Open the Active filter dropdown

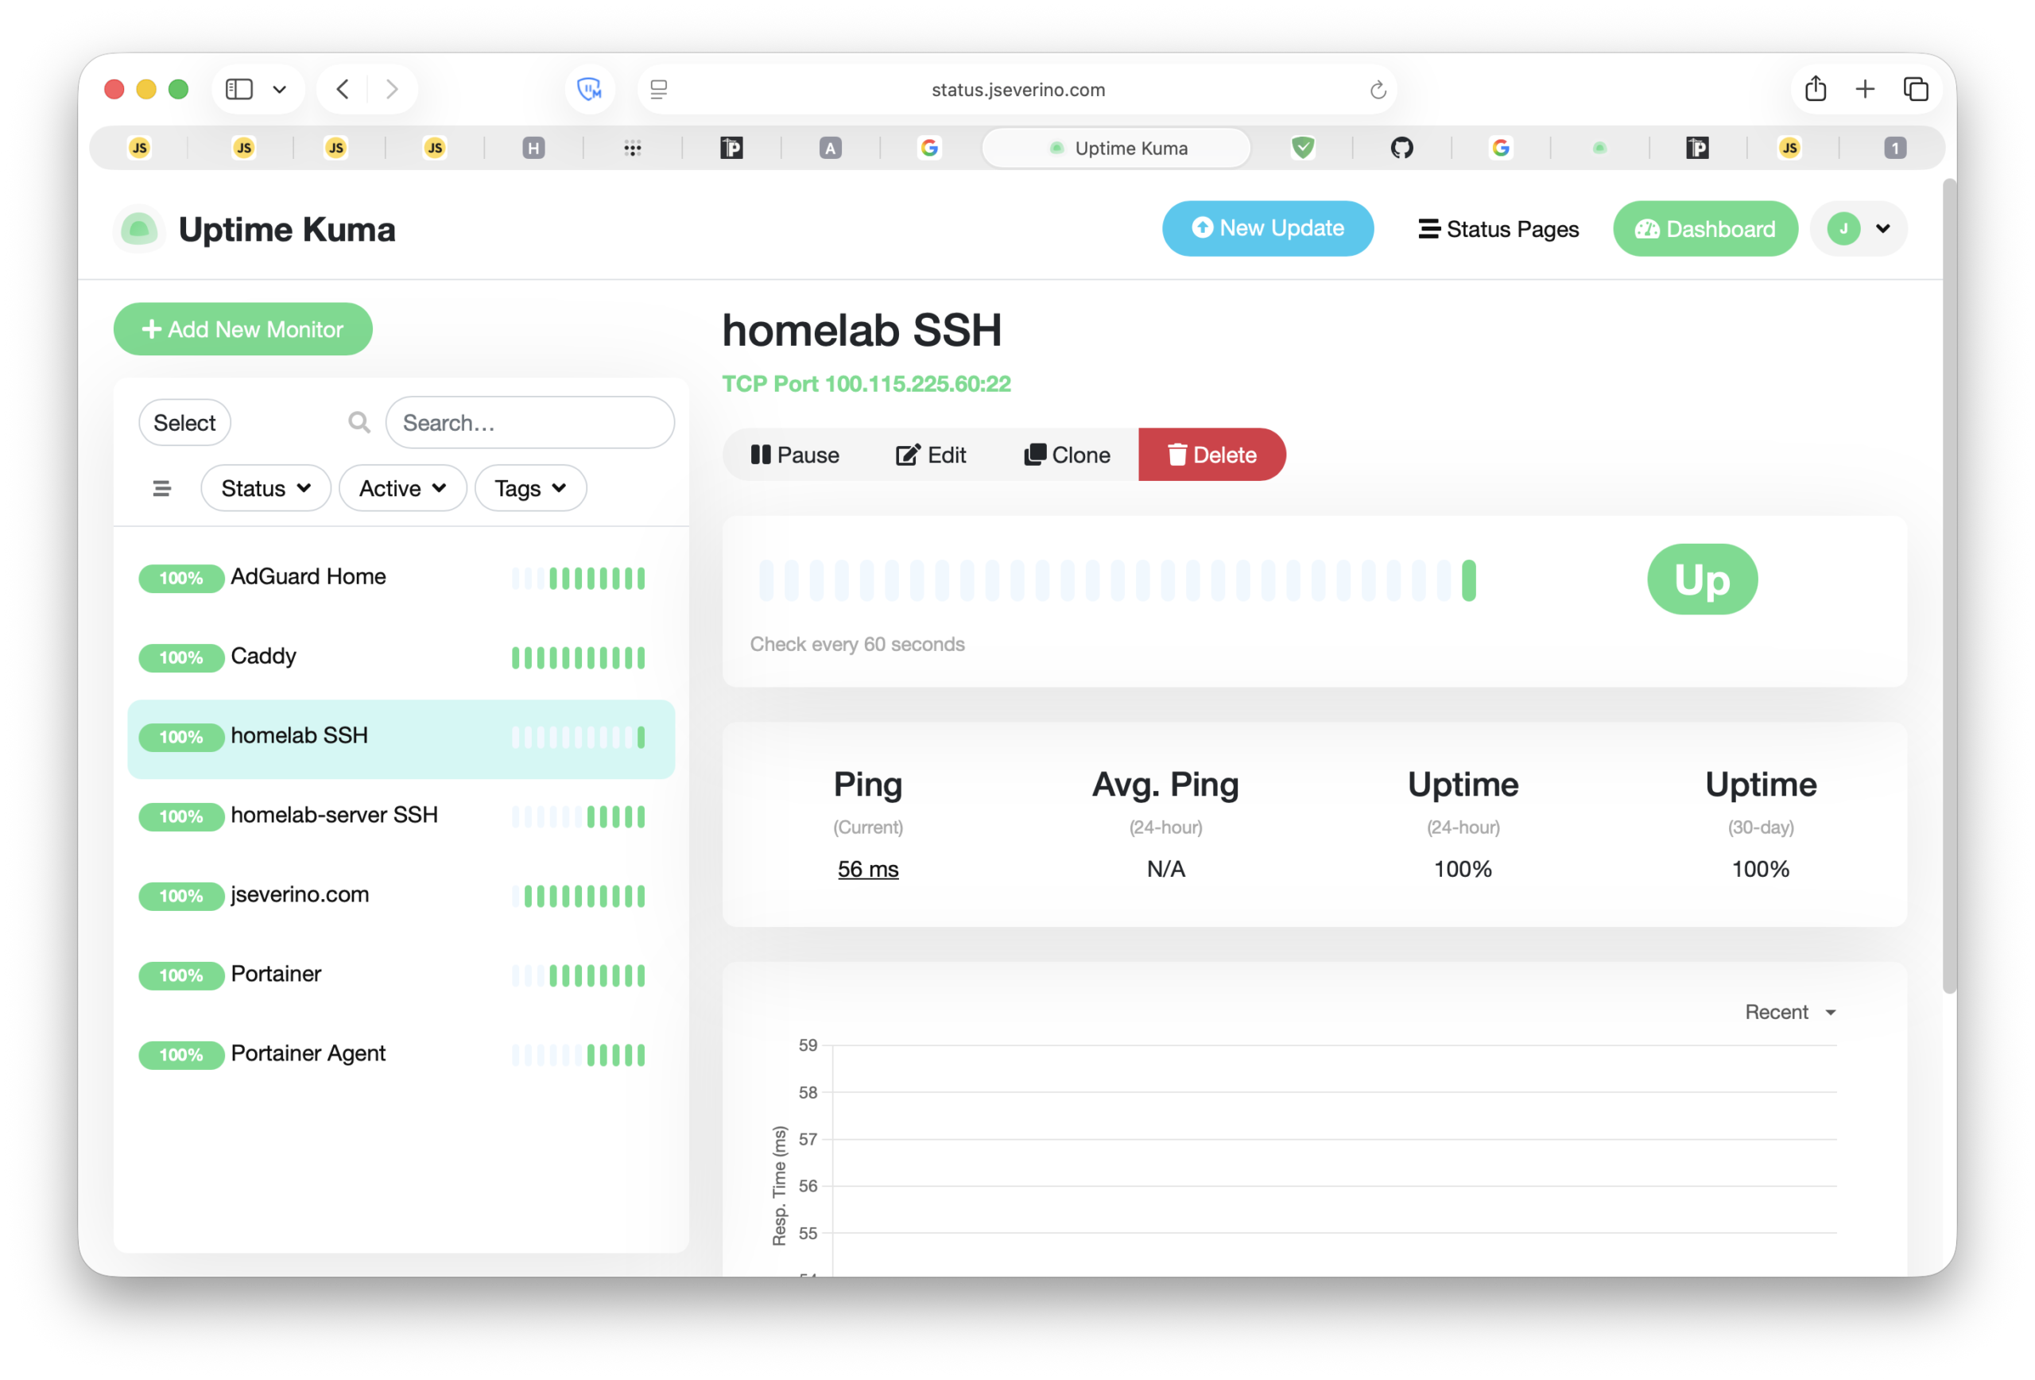tap(402, 489)
